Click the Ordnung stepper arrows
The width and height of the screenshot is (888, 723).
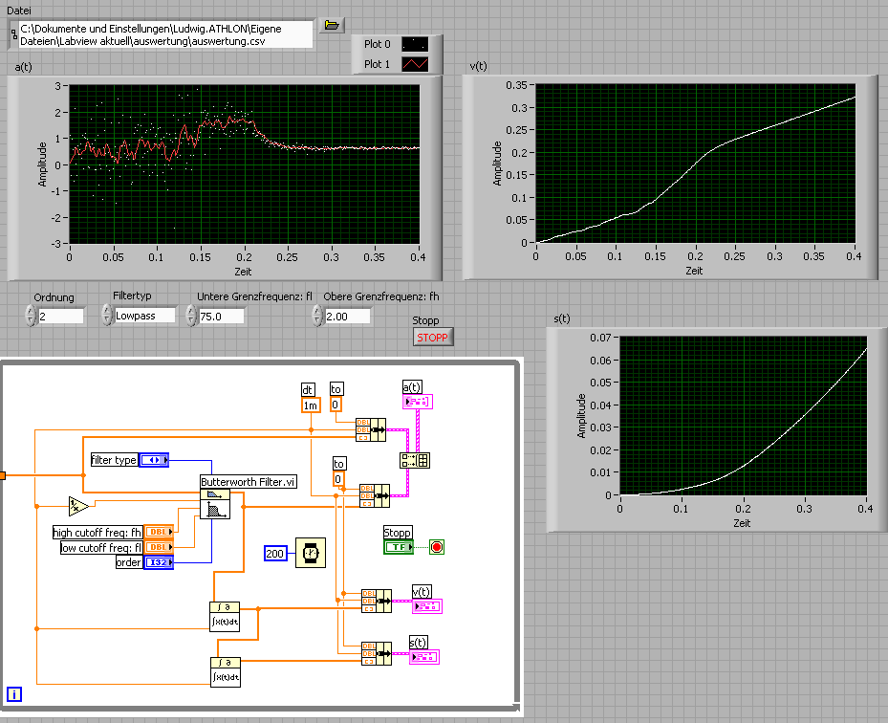[x=30, y=316]
